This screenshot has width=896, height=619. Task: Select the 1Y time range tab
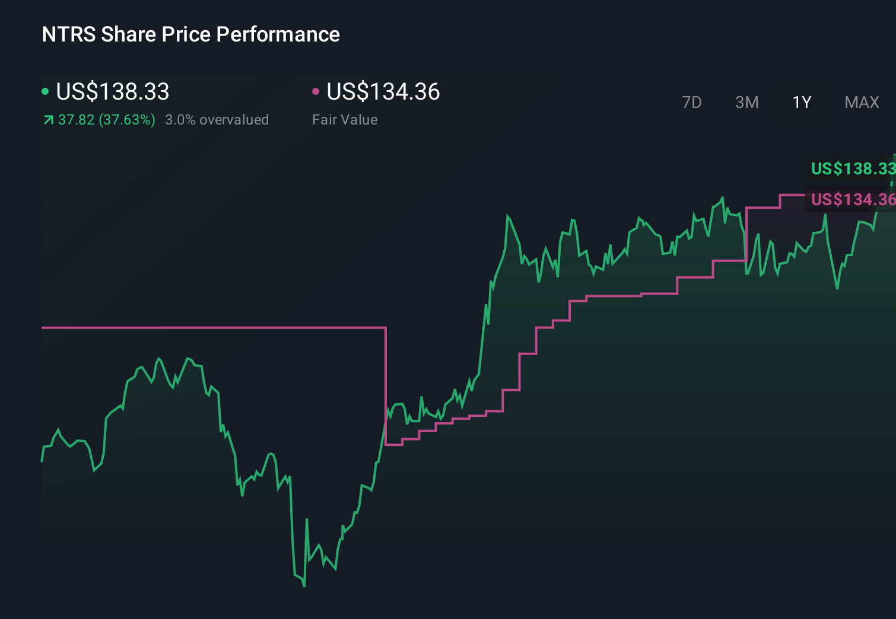(x=801, y=102)
